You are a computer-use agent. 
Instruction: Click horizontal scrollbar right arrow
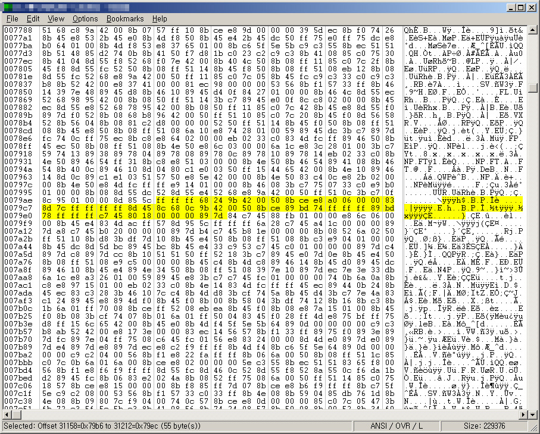point(523,414)
